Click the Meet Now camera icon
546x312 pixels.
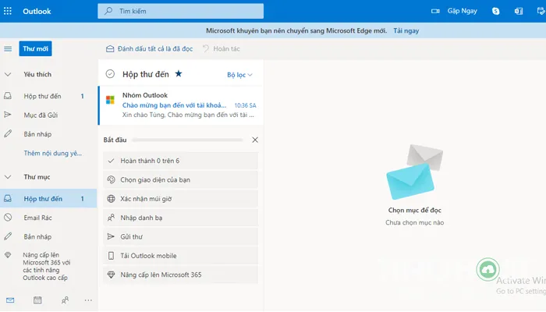coord(435,11)
